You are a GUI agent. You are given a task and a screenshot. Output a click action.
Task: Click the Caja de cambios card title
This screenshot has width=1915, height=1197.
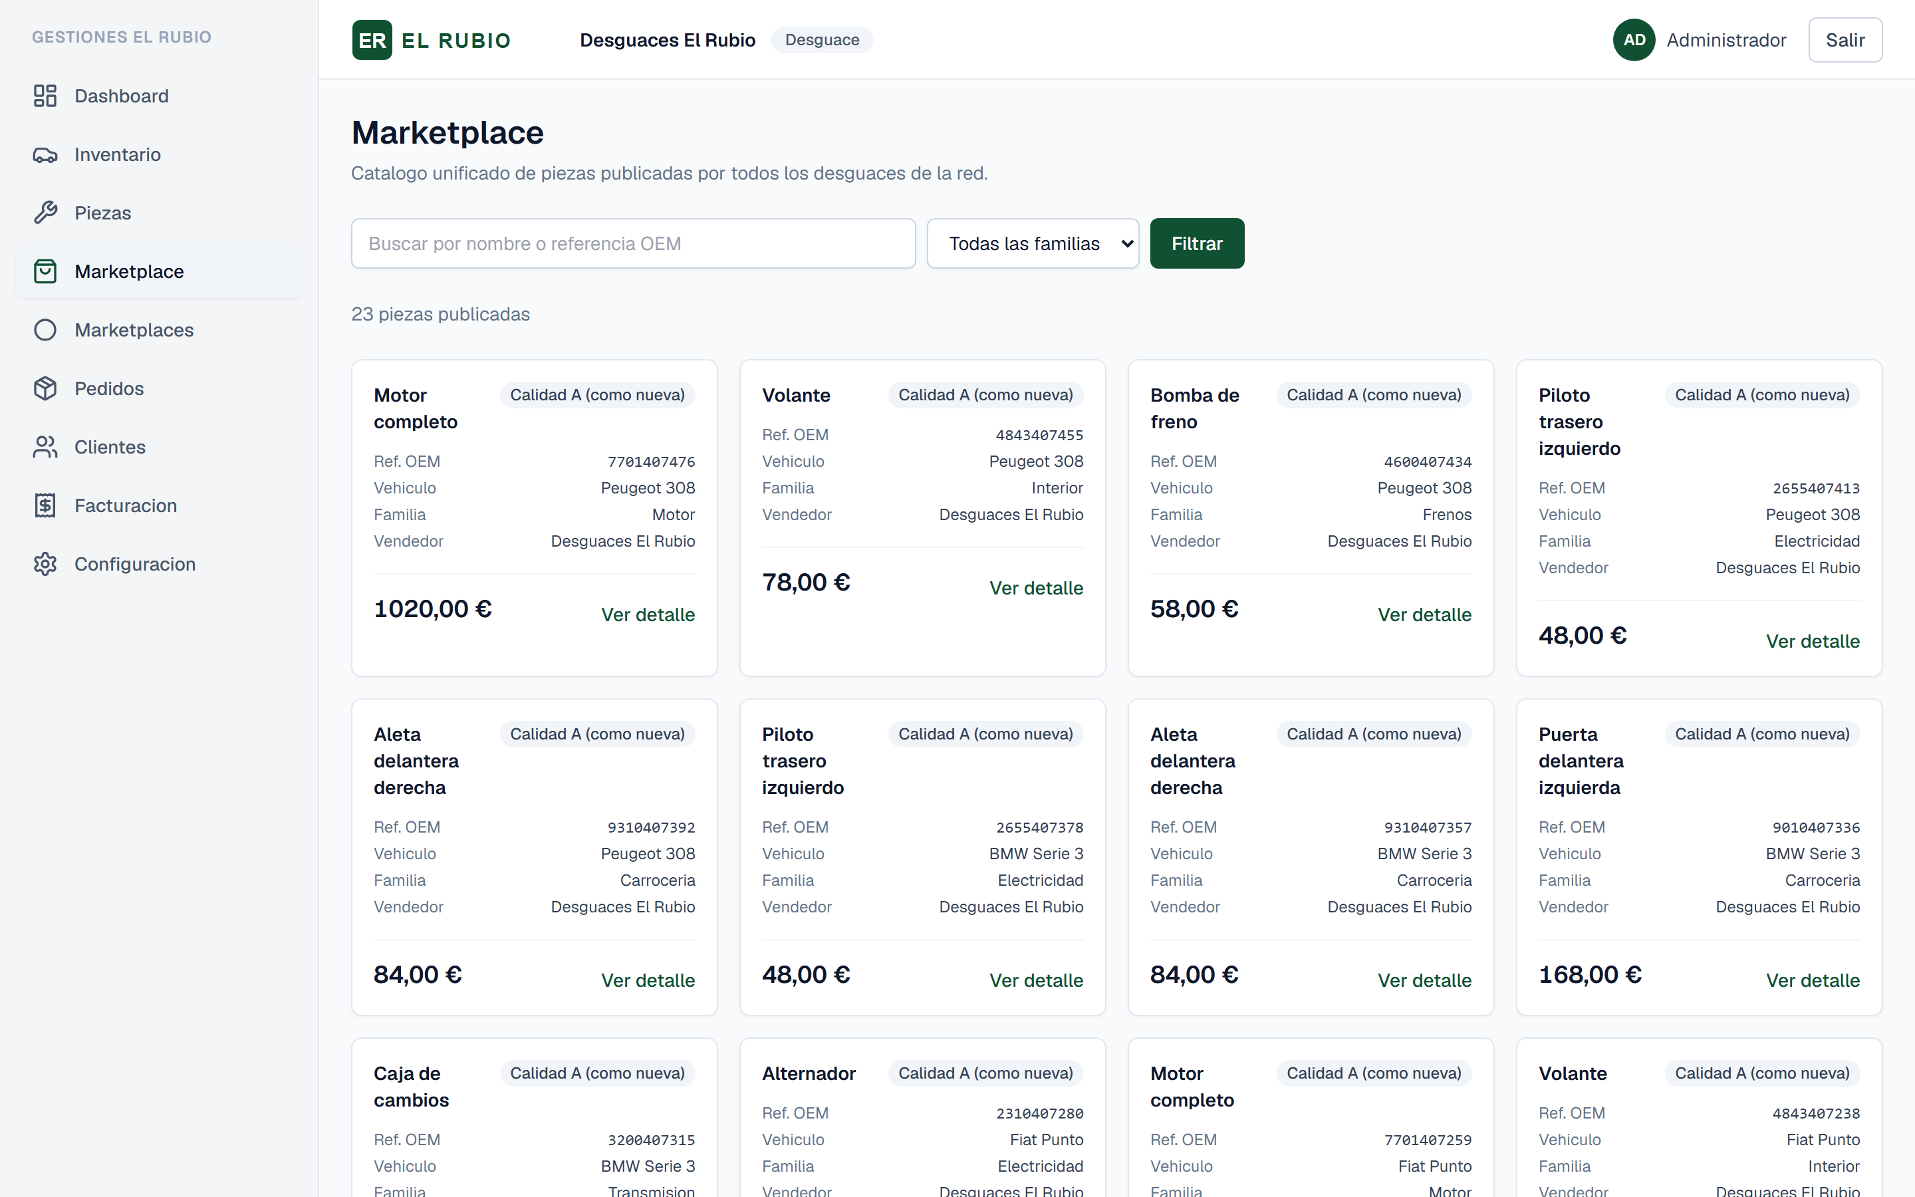point(412,1087)
